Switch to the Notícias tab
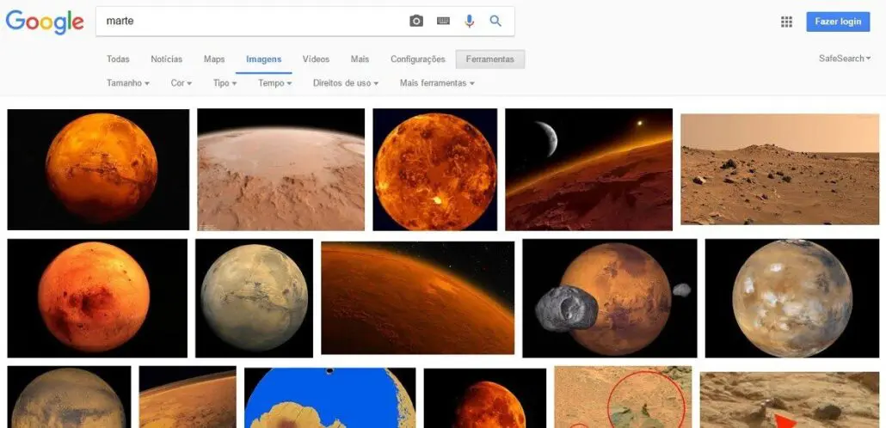Viewport: 886px width, 428px height. pos(167,59)
